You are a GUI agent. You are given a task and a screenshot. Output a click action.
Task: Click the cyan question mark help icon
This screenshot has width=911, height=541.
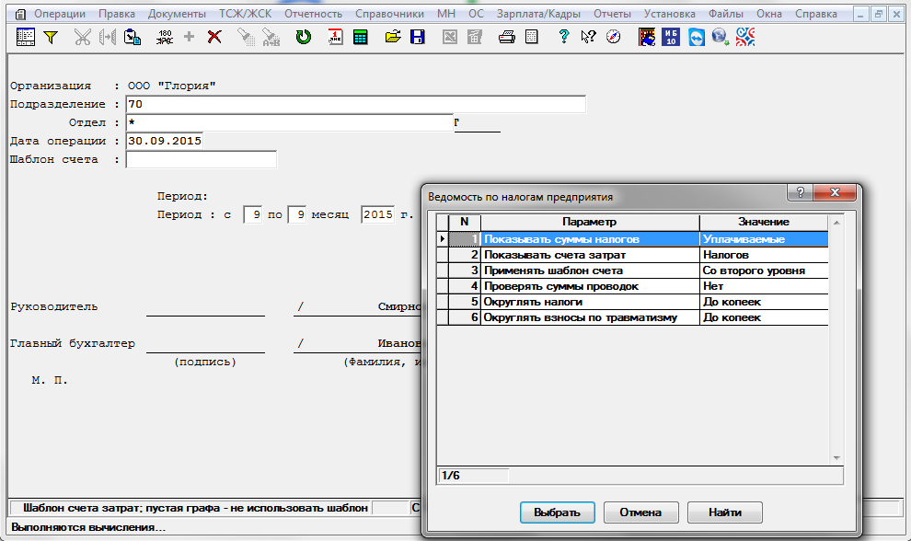(563, 37)
